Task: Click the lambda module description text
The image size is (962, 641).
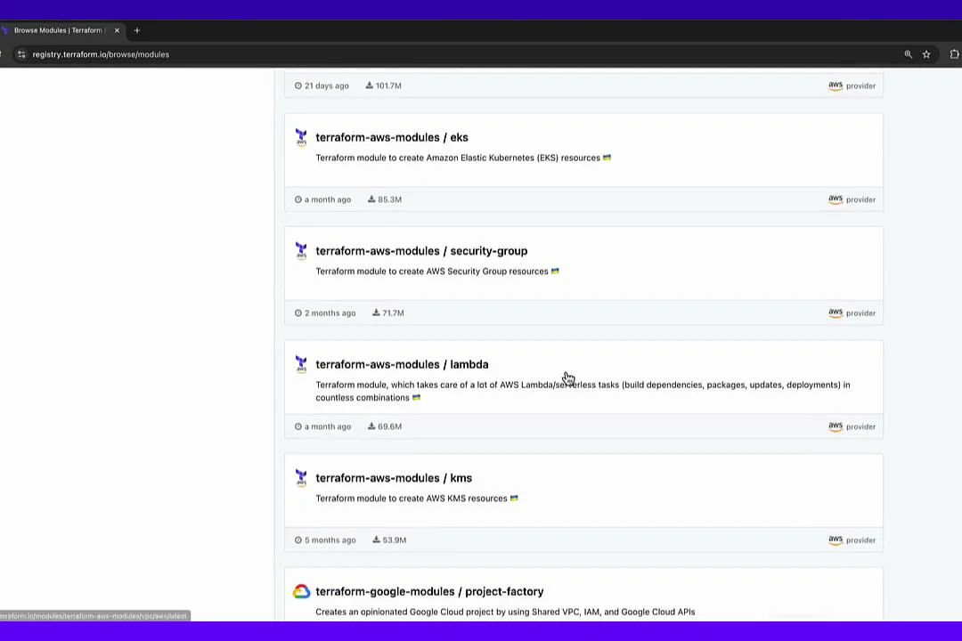Action: click(583, 392)
